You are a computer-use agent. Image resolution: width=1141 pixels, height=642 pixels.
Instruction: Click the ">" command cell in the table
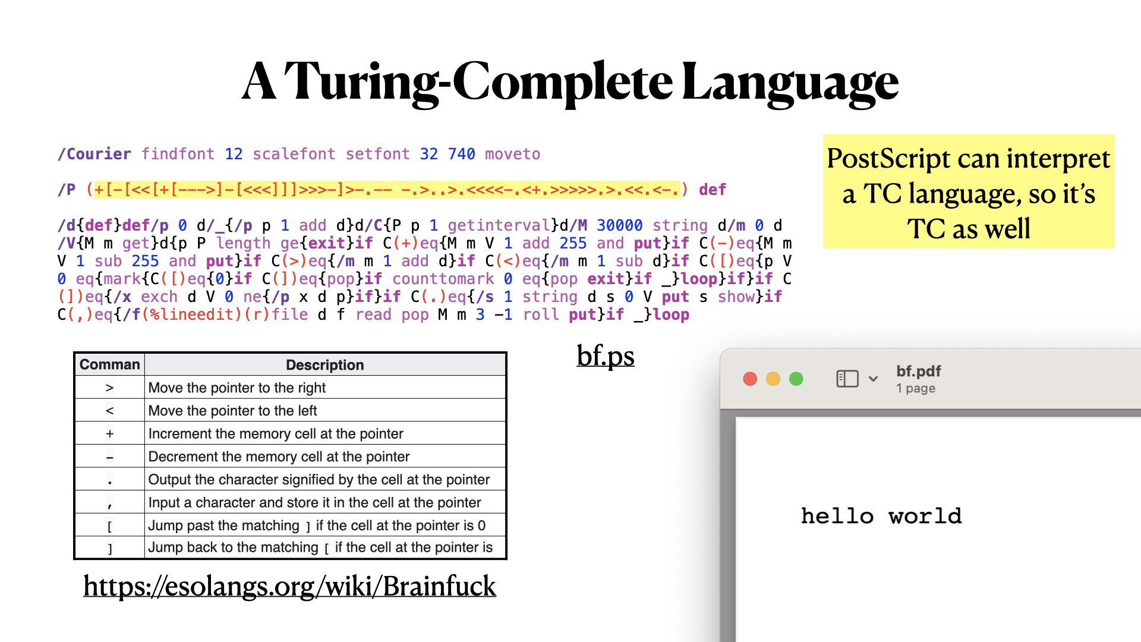(x=110, y=388)
